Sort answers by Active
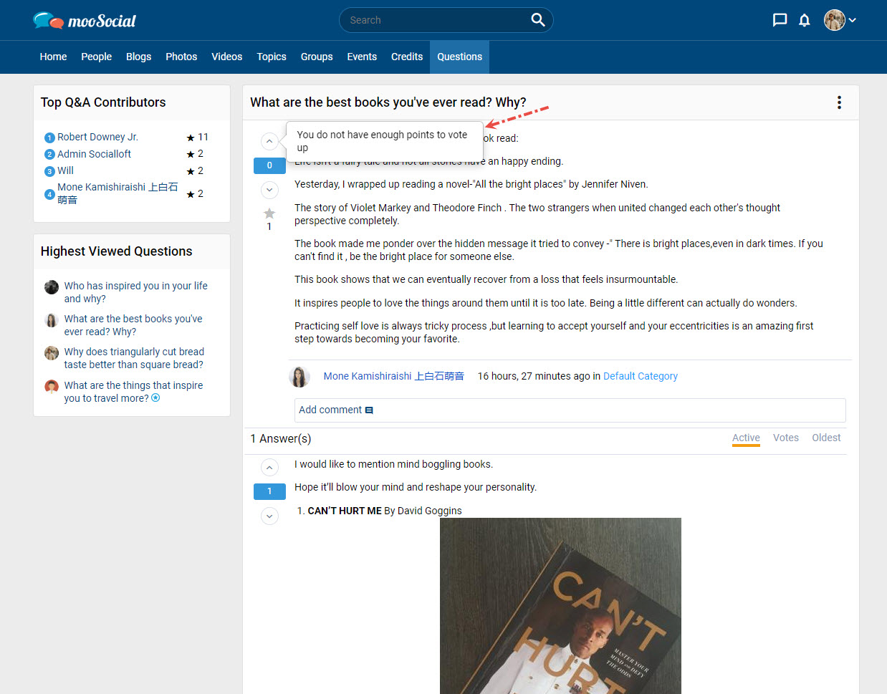The height and width of the screenshot is (694, 887). 746,438
